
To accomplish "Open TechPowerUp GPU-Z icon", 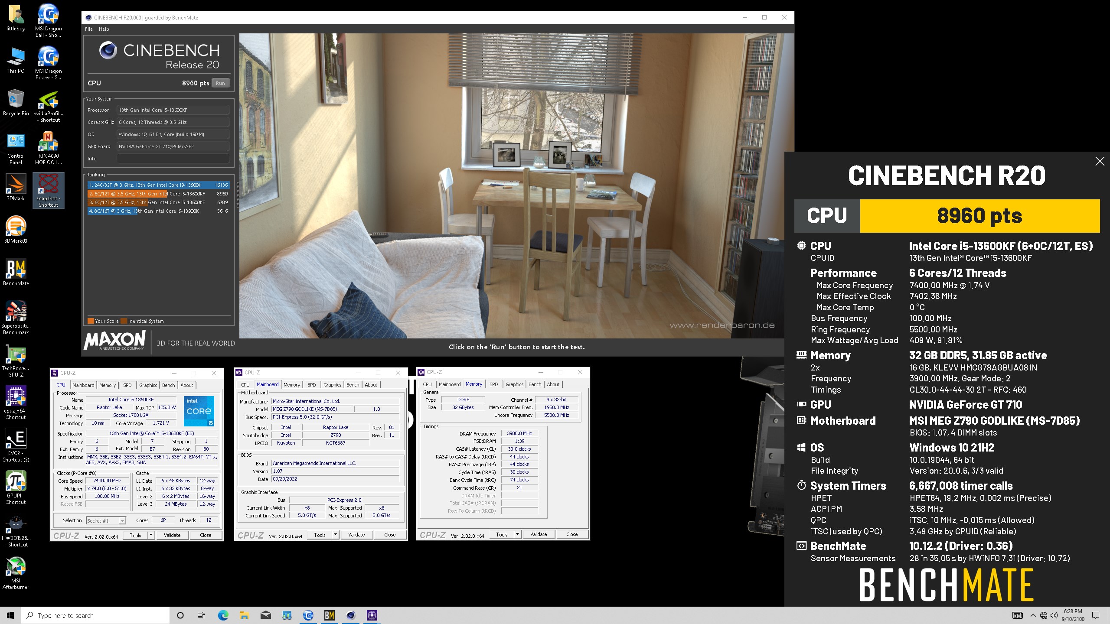I will point(16,360).
